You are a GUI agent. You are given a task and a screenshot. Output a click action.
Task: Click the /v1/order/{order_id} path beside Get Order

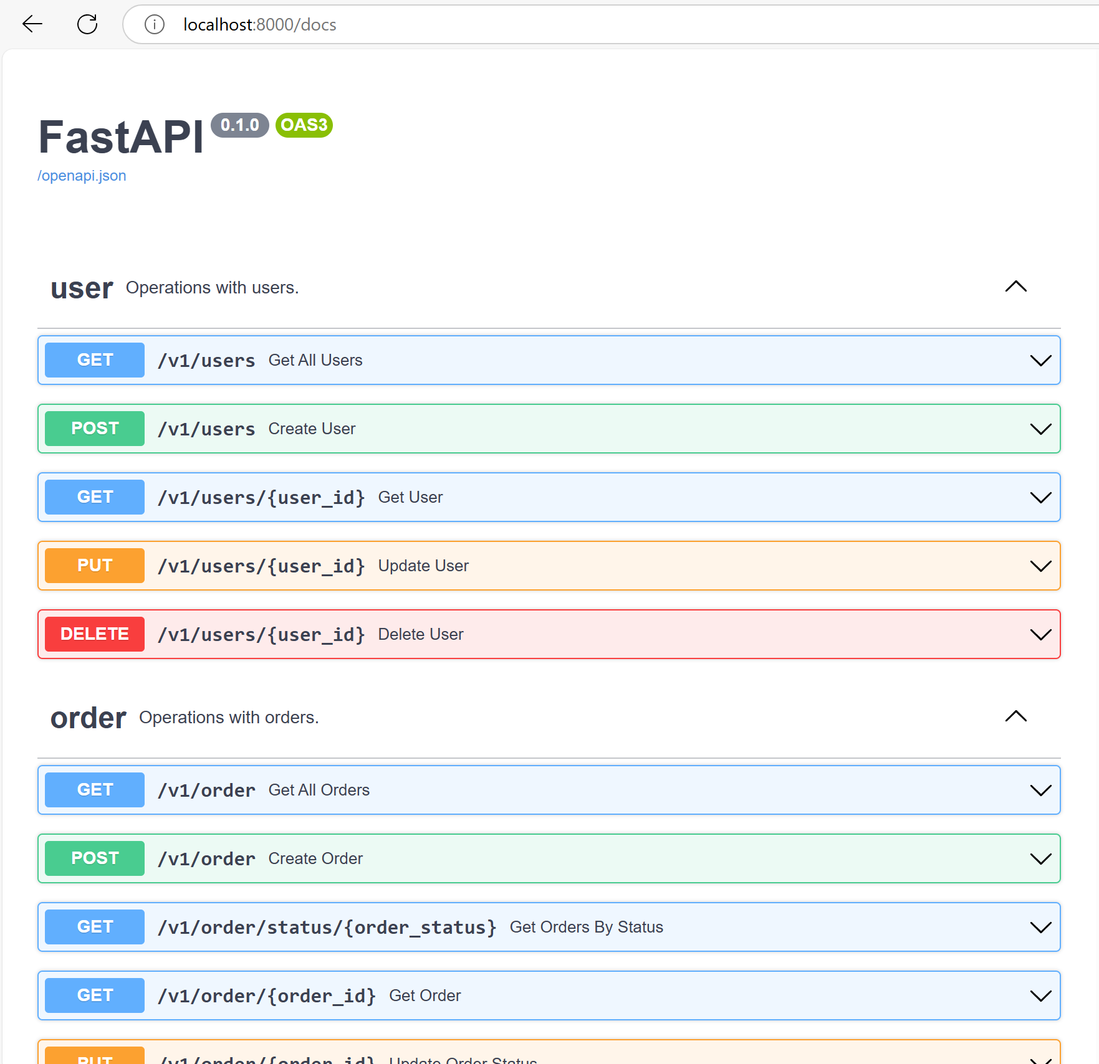[x=267, y=996]
